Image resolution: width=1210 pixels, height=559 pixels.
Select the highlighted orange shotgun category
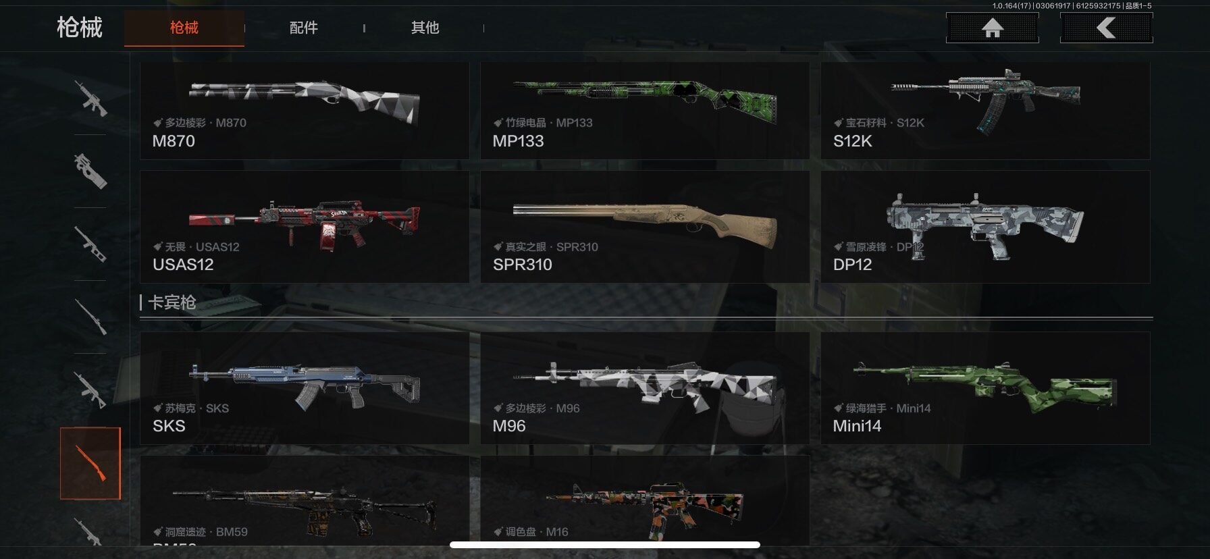[x=90, y=463]
